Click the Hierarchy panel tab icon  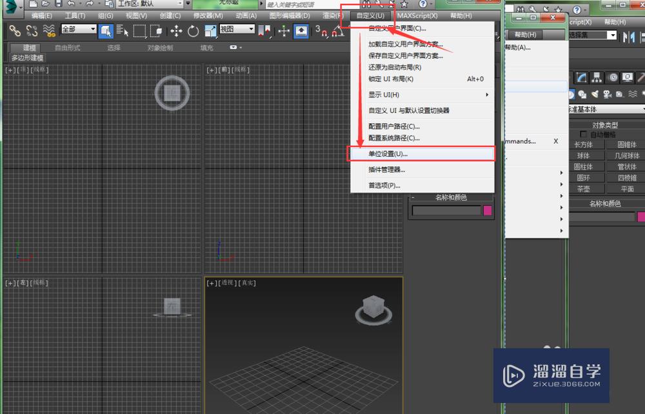pos(597,77)
